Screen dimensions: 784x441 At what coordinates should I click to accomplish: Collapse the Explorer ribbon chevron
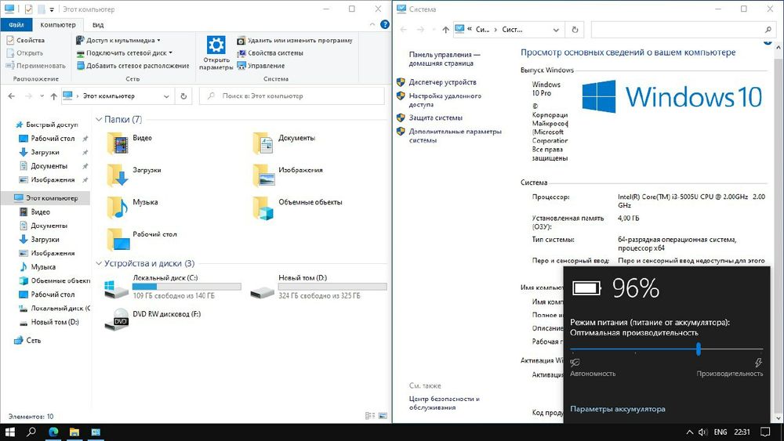372,24
